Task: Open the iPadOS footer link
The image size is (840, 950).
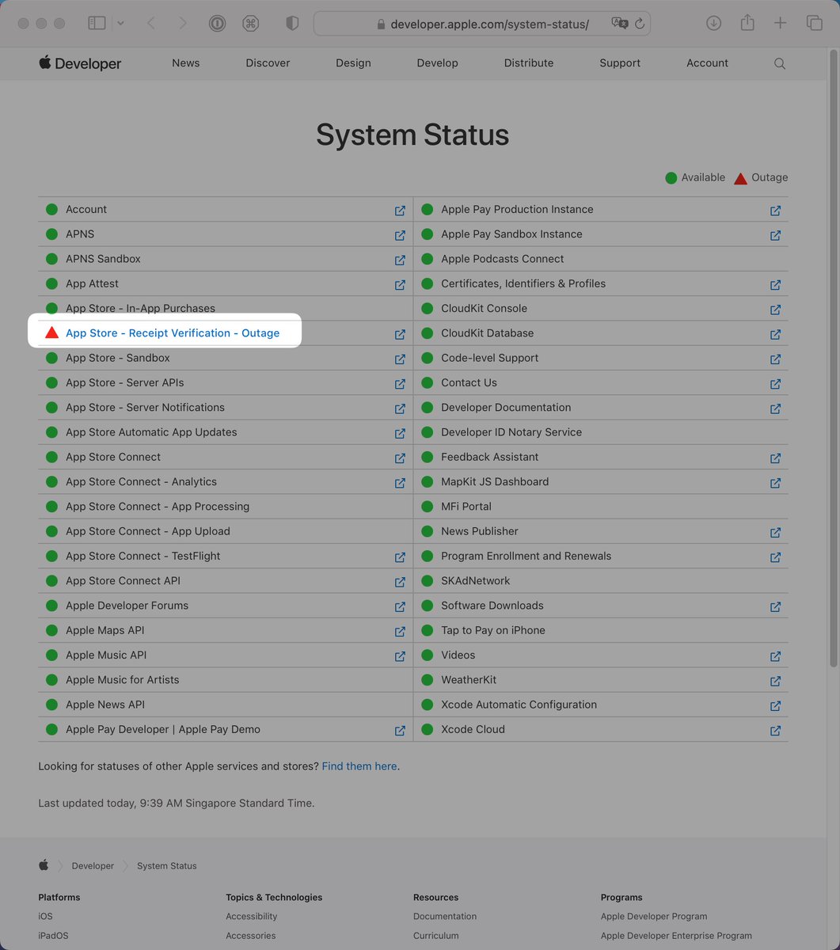Action: [53, 935]
